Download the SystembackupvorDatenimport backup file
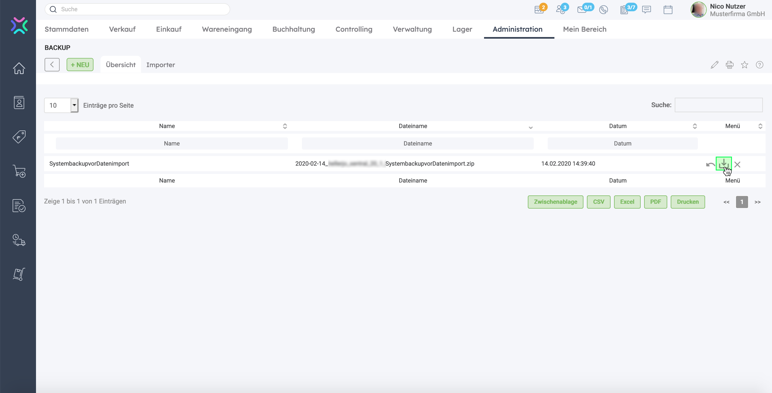Viewport: 772px width, 393px height. tap(723, 163)
